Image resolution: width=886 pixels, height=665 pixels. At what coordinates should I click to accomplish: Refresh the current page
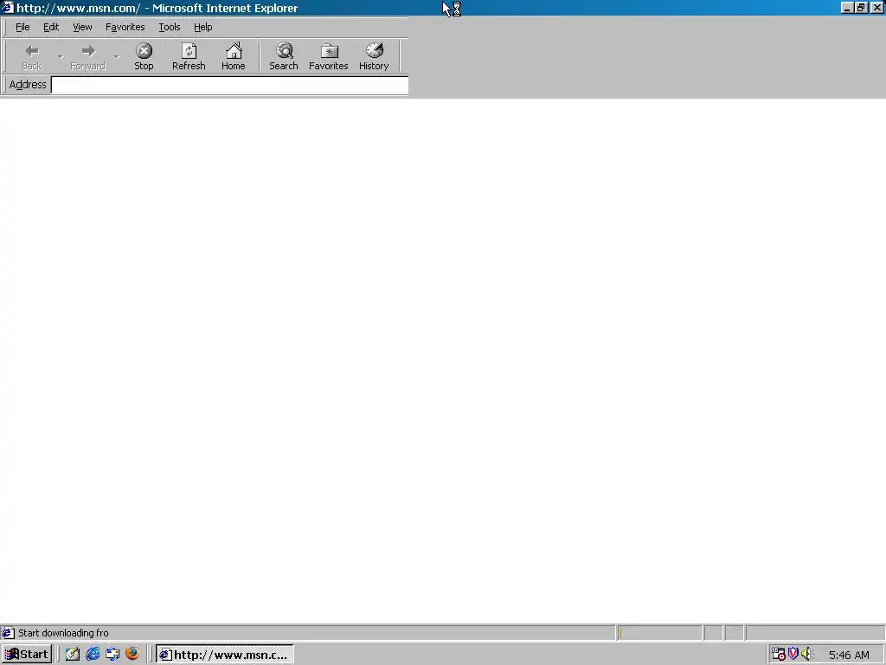(x=189, y=56)
